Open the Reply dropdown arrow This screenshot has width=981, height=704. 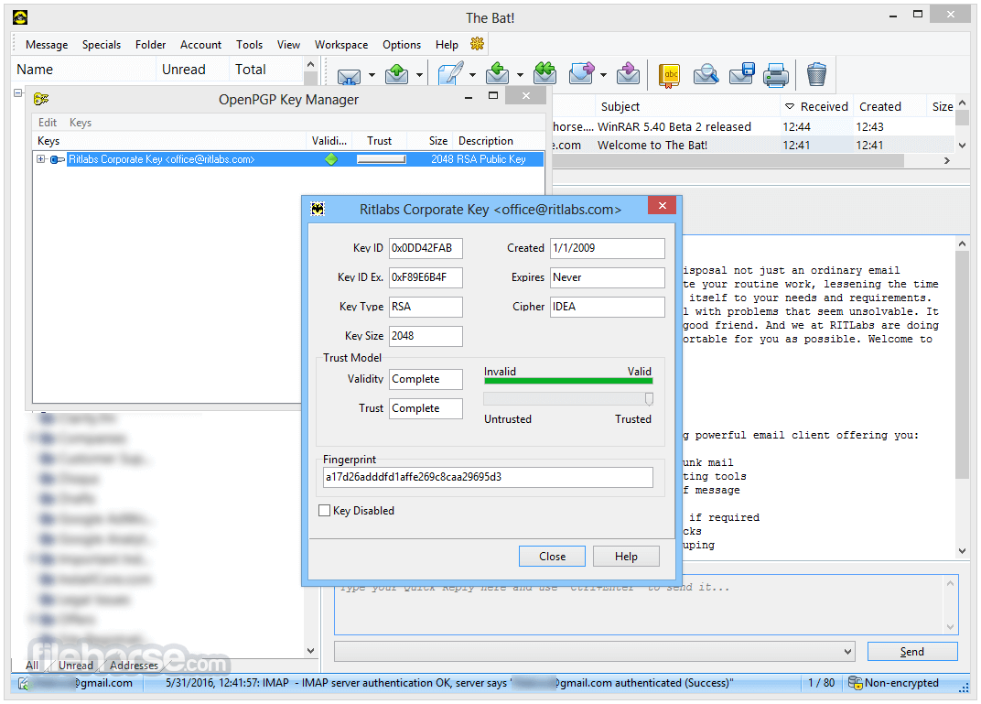(521, 75)
